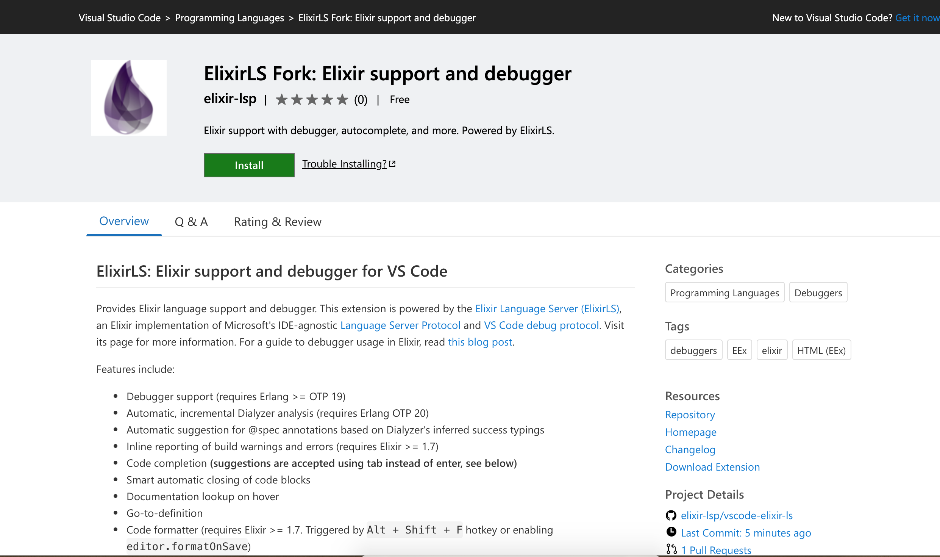Click Download Extension
Viewport: 940px width, 557px height.
pyautogui.click(x=712, y=467)
